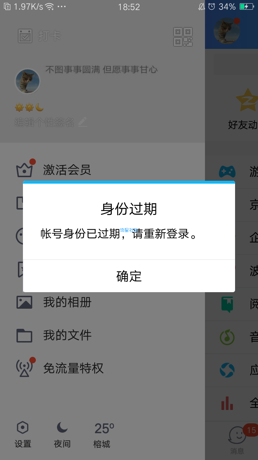Tap the top-right cat avatar
The image size is (258, 460).
226,31
